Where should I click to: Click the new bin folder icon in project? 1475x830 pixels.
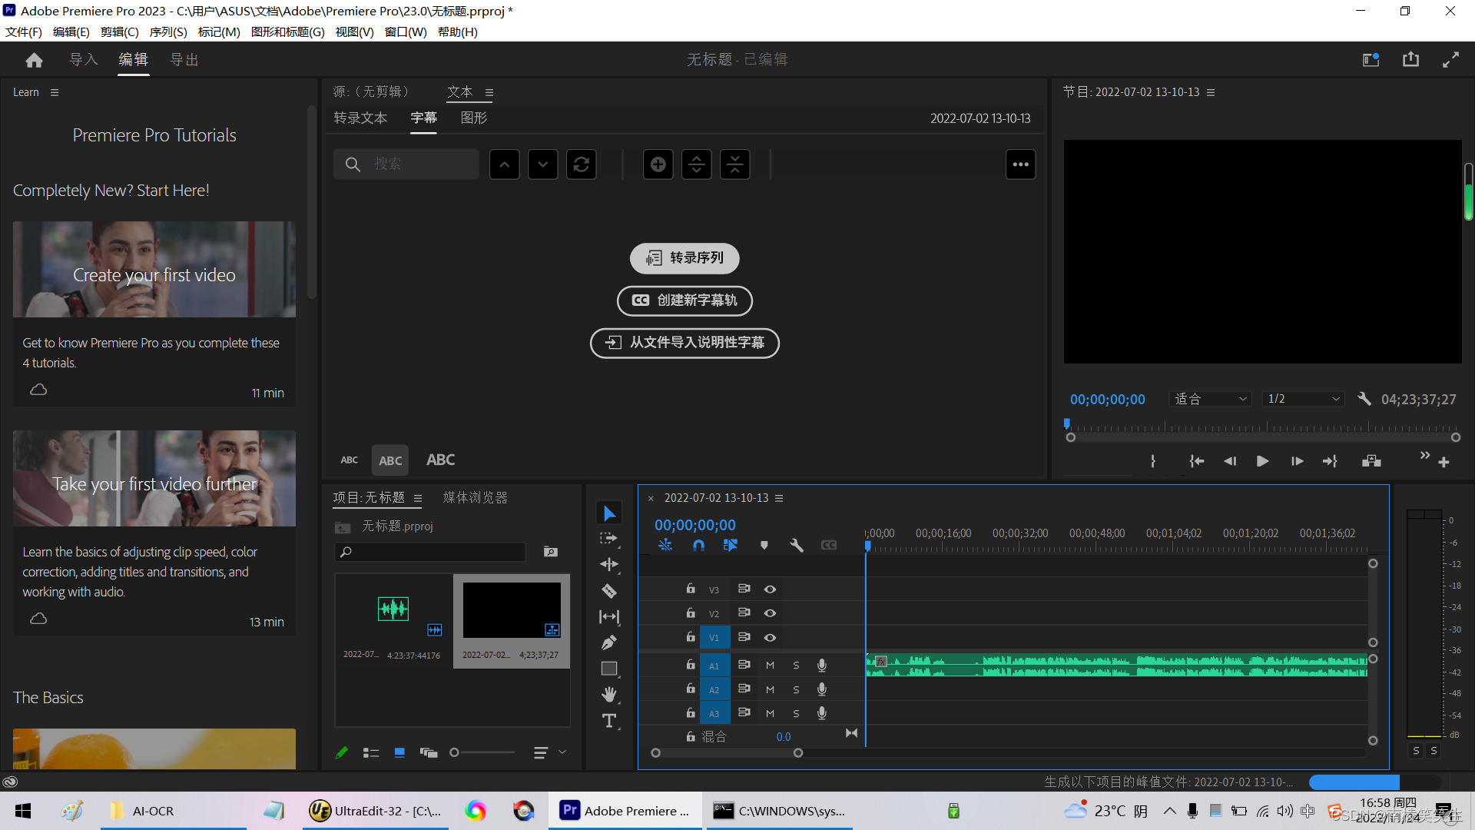pyautogui.click(x=551, y=552)
